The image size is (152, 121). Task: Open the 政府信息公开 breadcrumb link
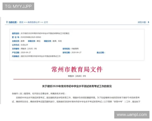point(33,22)
